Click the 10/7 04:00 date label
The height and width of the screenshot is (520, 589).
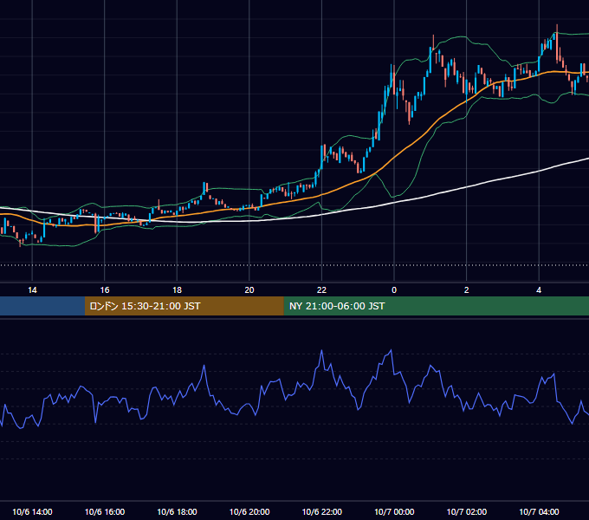(539, 511)
